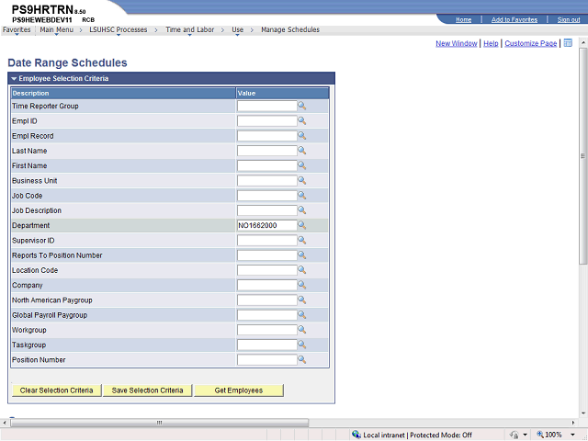Open the Favorites menu

17,29
